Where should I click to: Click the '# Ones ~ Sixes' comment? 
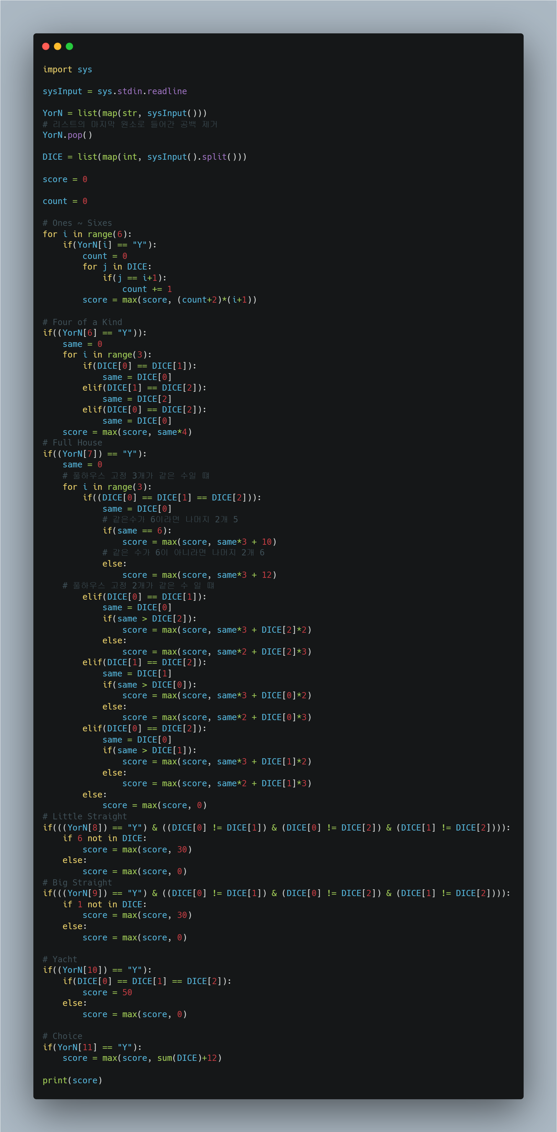click(77, 223)
